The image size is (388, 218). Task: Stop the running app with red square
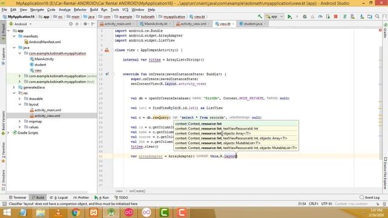click(x=335, y=16)
